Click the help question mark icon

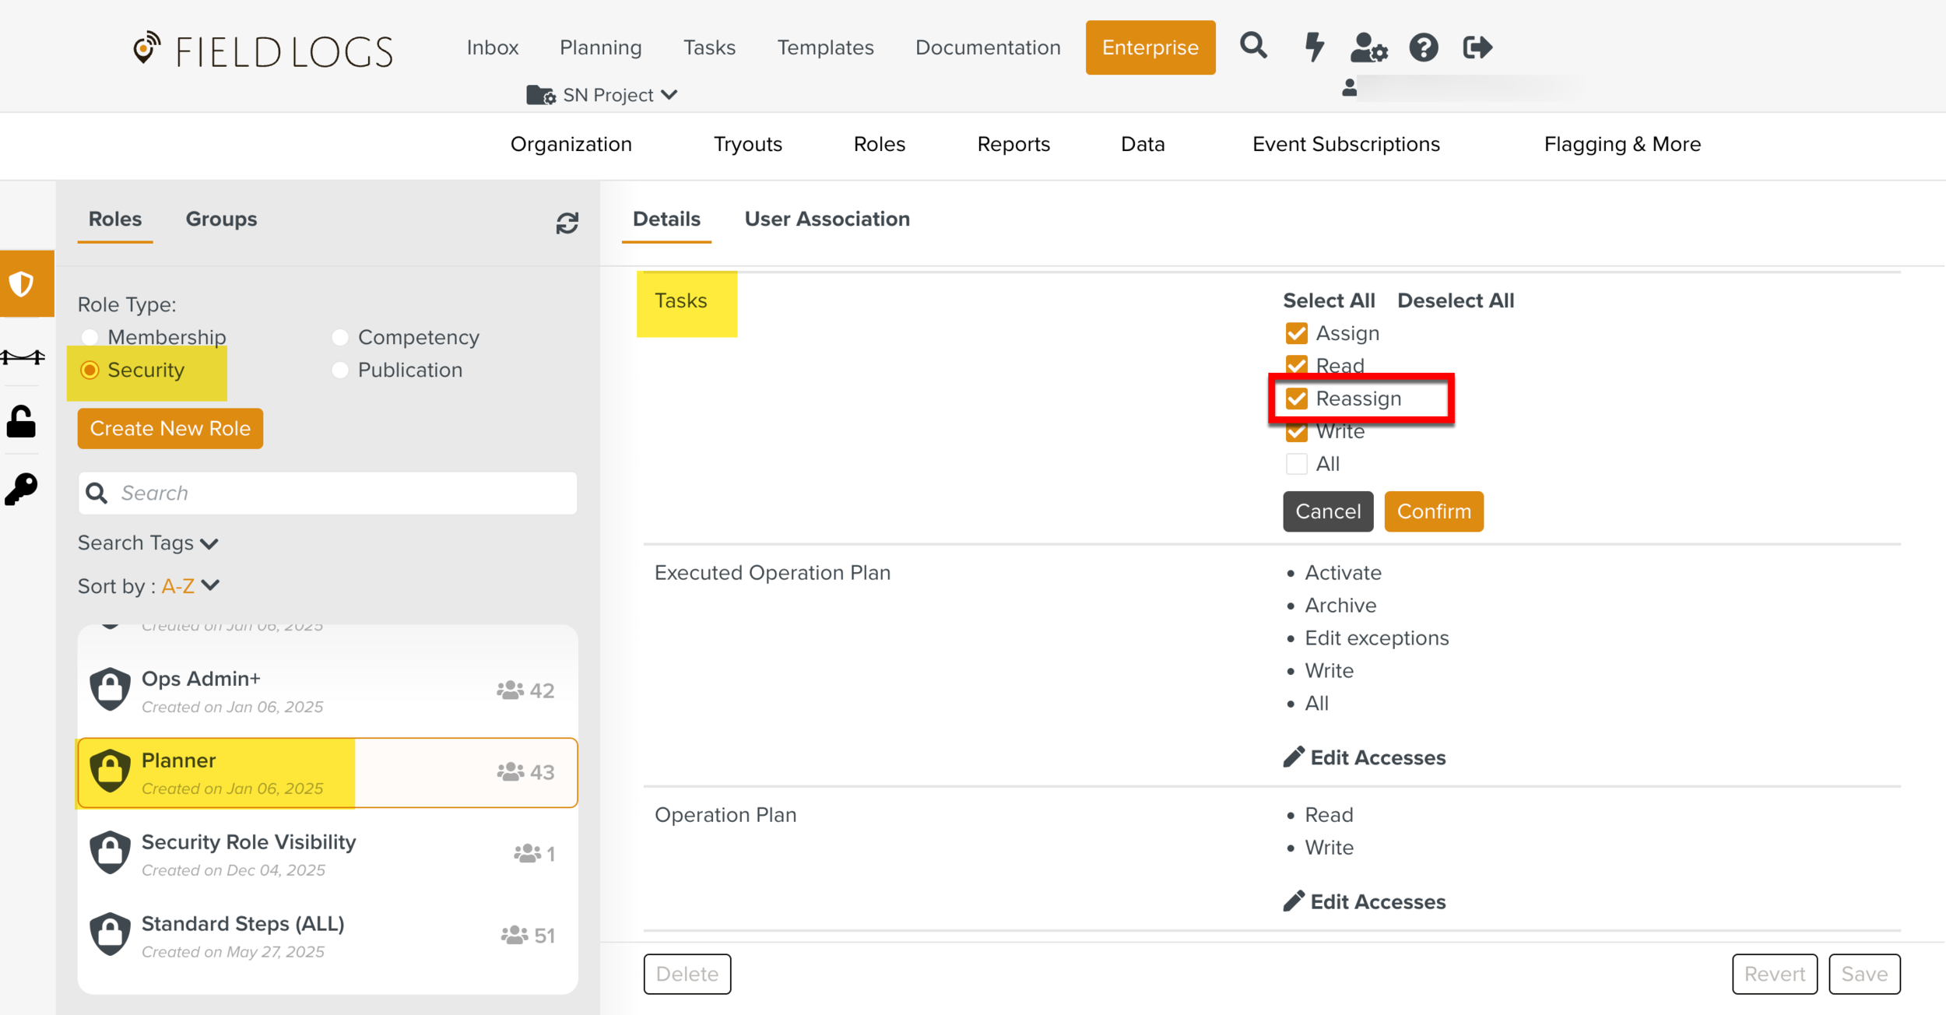click(1424, 47)
